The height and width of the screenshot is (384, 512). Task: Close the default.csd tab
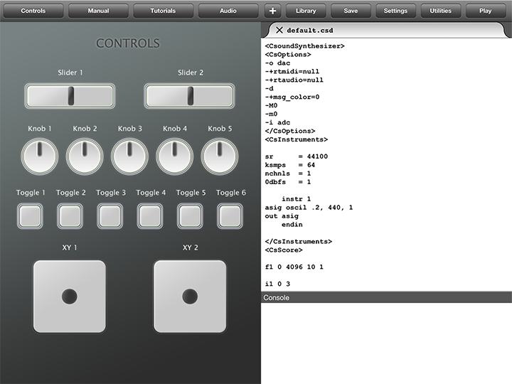tap(279, 31)
